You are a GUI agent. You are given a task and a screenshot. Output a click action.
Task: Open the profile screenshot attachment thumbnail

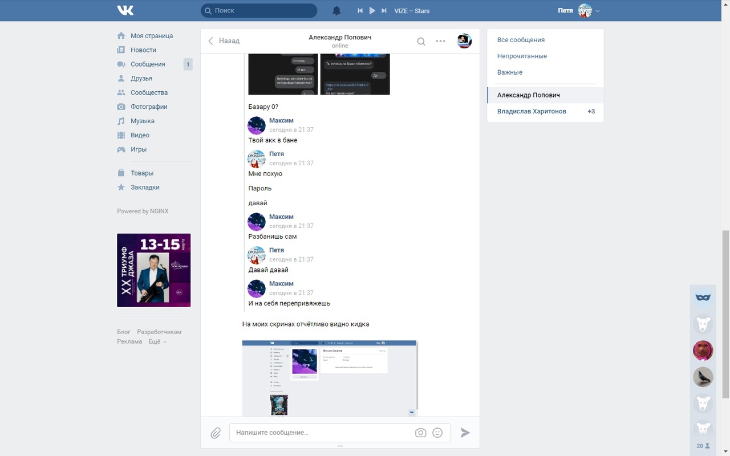pyautogui.click(x=330, y=378)
